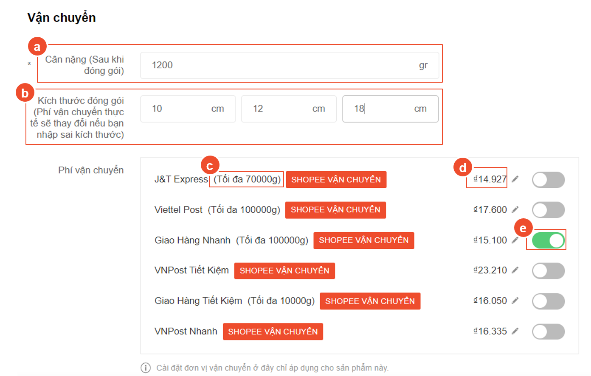The height and width of the screenshot is (376, 591).
Task: Edit the Giao Hàng Tiết Kiệm fee pencil
Action: (515, 301)
